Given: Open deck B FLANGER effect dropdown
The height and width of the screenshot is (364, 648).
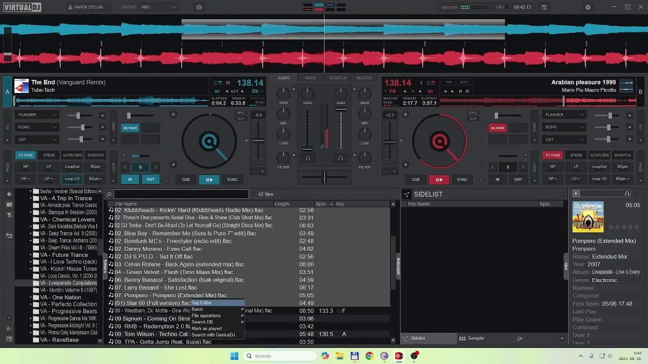Looking at the screenshot, I should 564,115.
